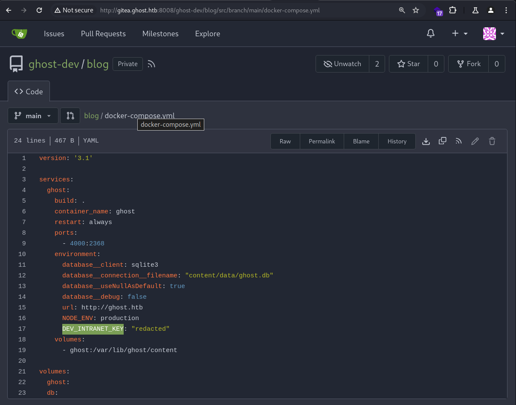This screenshot has height=405, width=516.
Task: Click the database__useNullAsDefault key
Action: coord(112,286)
